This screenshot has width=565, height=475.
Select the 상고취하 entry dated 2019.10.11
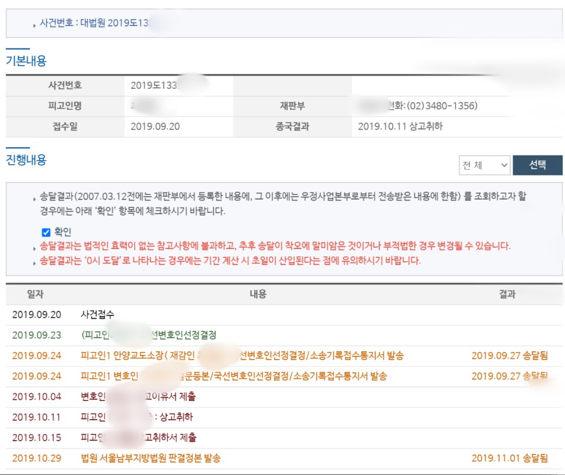[137, 417]
